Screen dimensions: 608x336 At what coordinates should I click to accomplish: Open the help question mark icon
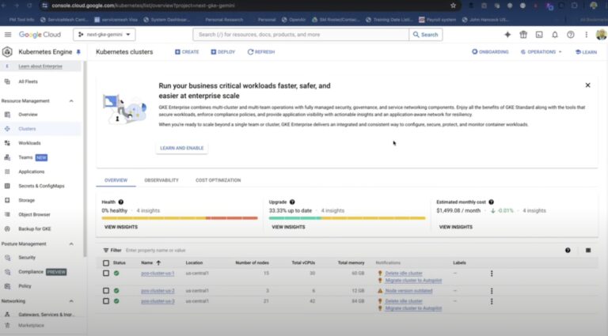point(569,35)
